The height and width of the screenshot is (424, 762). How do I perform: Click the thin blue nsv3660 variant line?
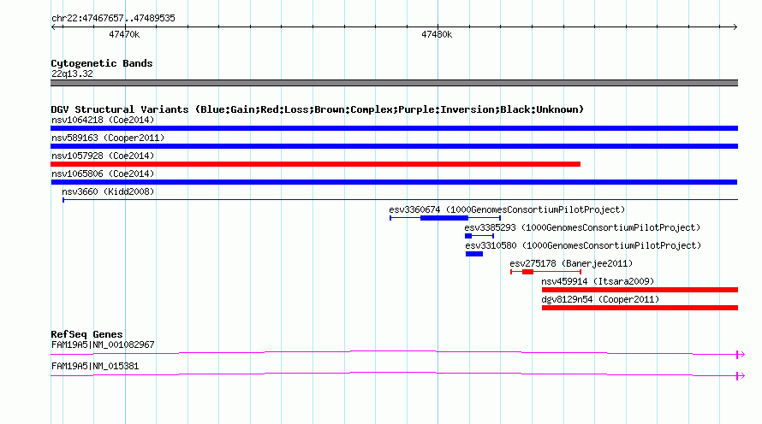401,199
